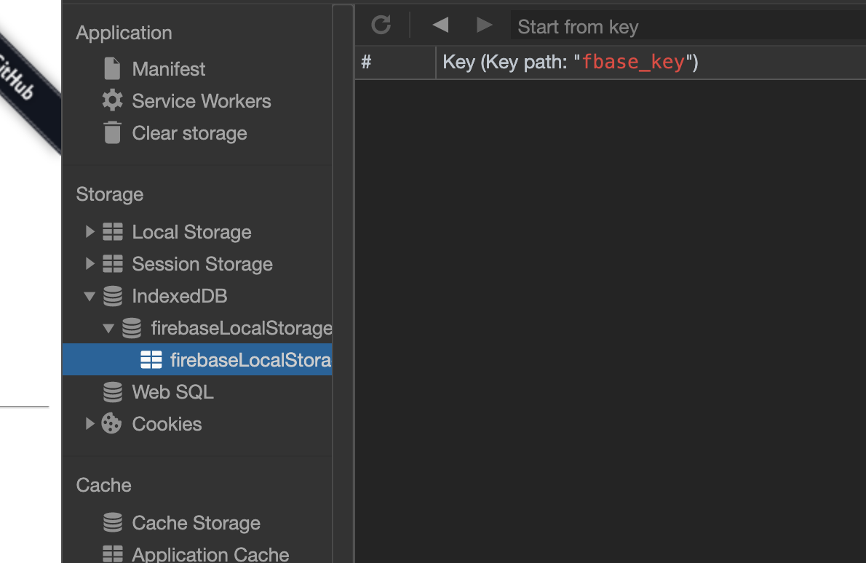The image size is (866, 563).
Task: Expand the Session Storage tree entry
Action: tap(89, 263)
